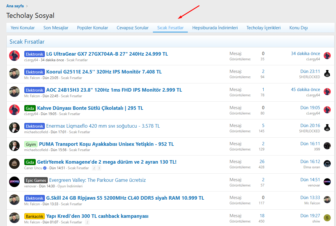This screenshot has height=226, width=336.
Task: Open G.Skill Ripjaws S5 RAM thread
Action: point(125,198)
